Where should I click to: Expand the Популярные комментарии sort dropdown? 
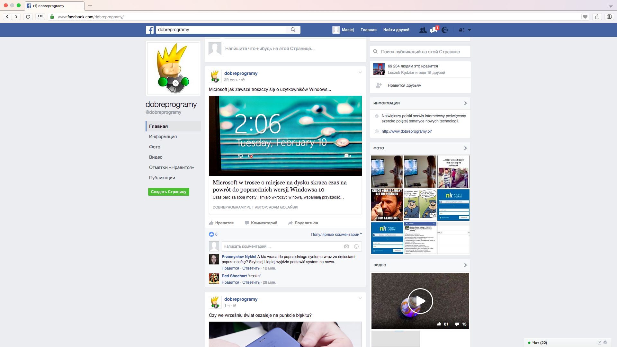[x=336, y=235]
